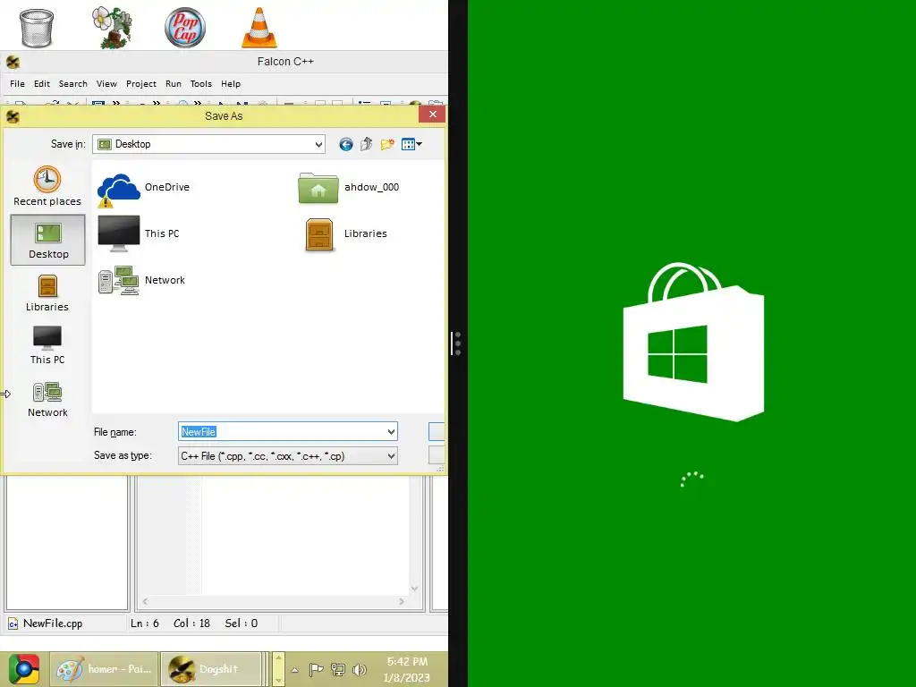The image size is (916, 687).
Task: Click the snap divider handle between apps
Action: 457,343
